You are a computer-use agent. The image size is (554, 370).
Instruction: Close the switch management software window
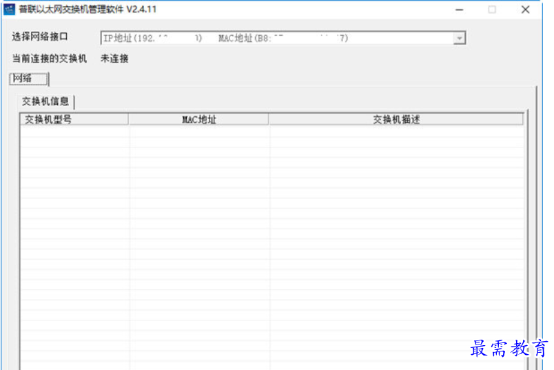525,10
